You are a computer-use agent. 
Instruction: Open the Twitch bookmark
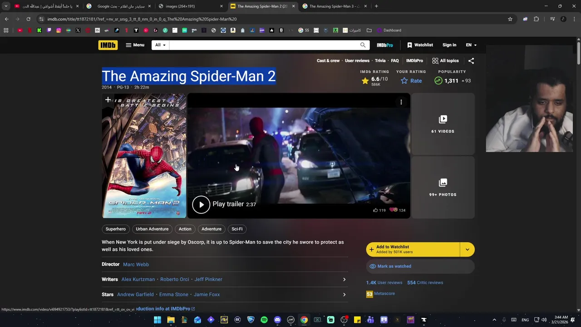(49, 30)
